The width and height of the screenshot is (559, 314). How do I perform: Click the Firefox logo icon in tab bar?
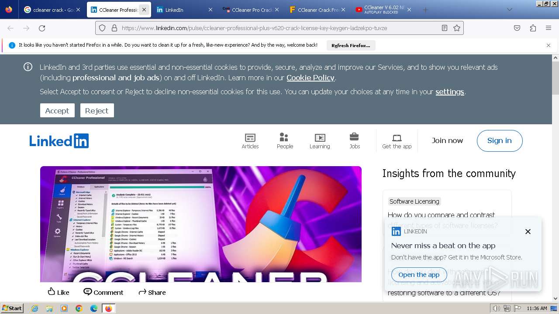point(9,10)
